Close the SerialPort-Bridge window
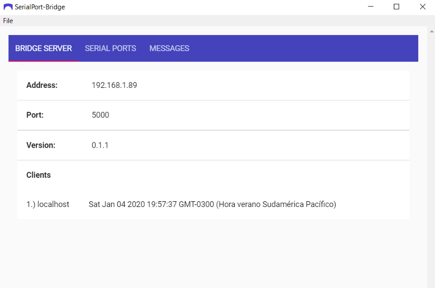The width and height of the screenshot is (435, 288). click(422, 7)
